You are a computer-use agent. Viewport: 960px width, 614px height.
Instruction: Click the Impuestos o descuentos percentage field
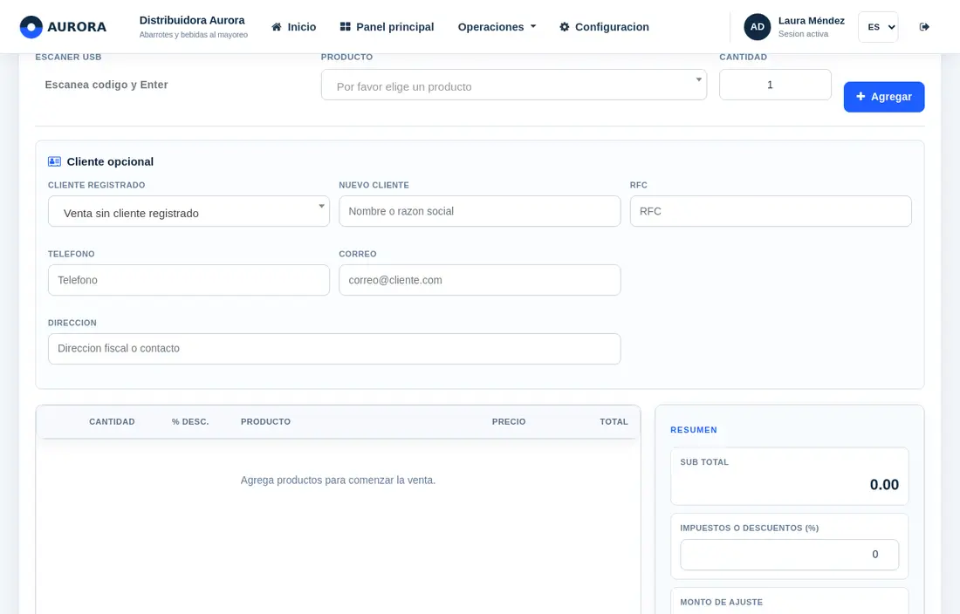tap(789, 555)
